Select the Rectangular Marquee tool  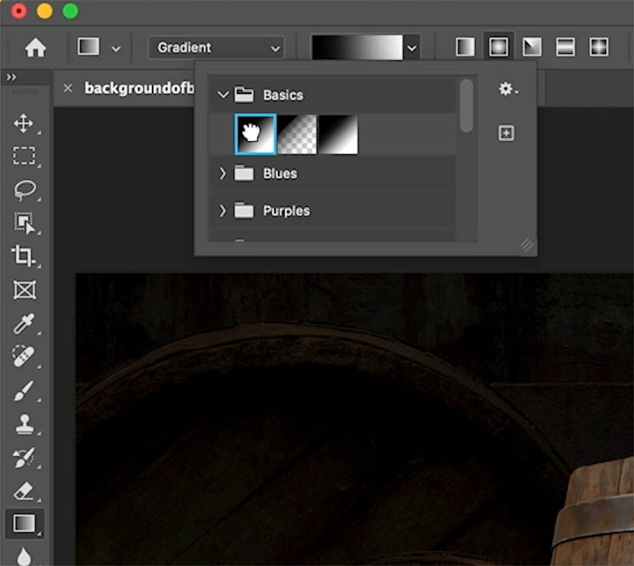click(x=24, y=156)
